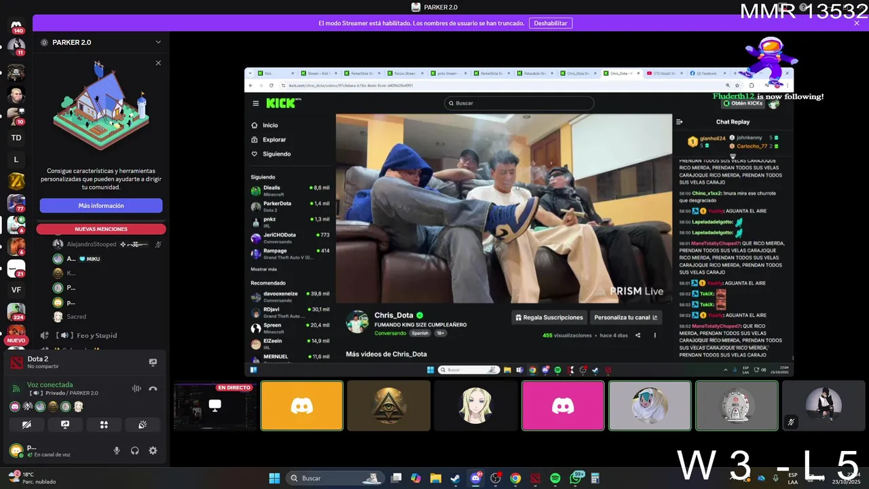The image size is (869, 489).
Task: Click Personaliza tu canal button
Action: (x=626, y=317)
